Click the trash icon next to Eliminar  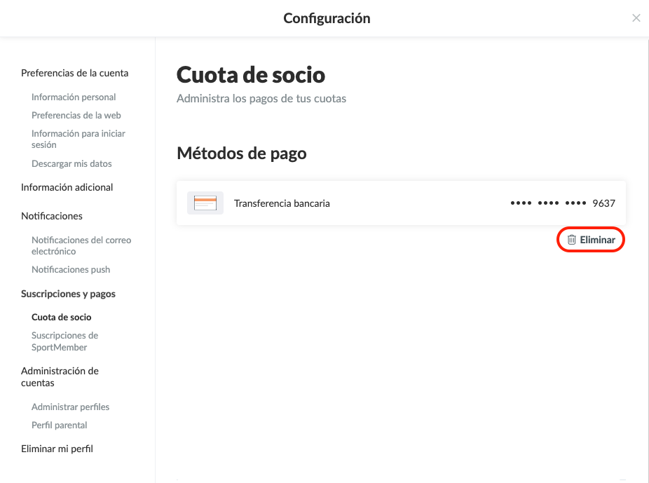click(x=571, y=240)
